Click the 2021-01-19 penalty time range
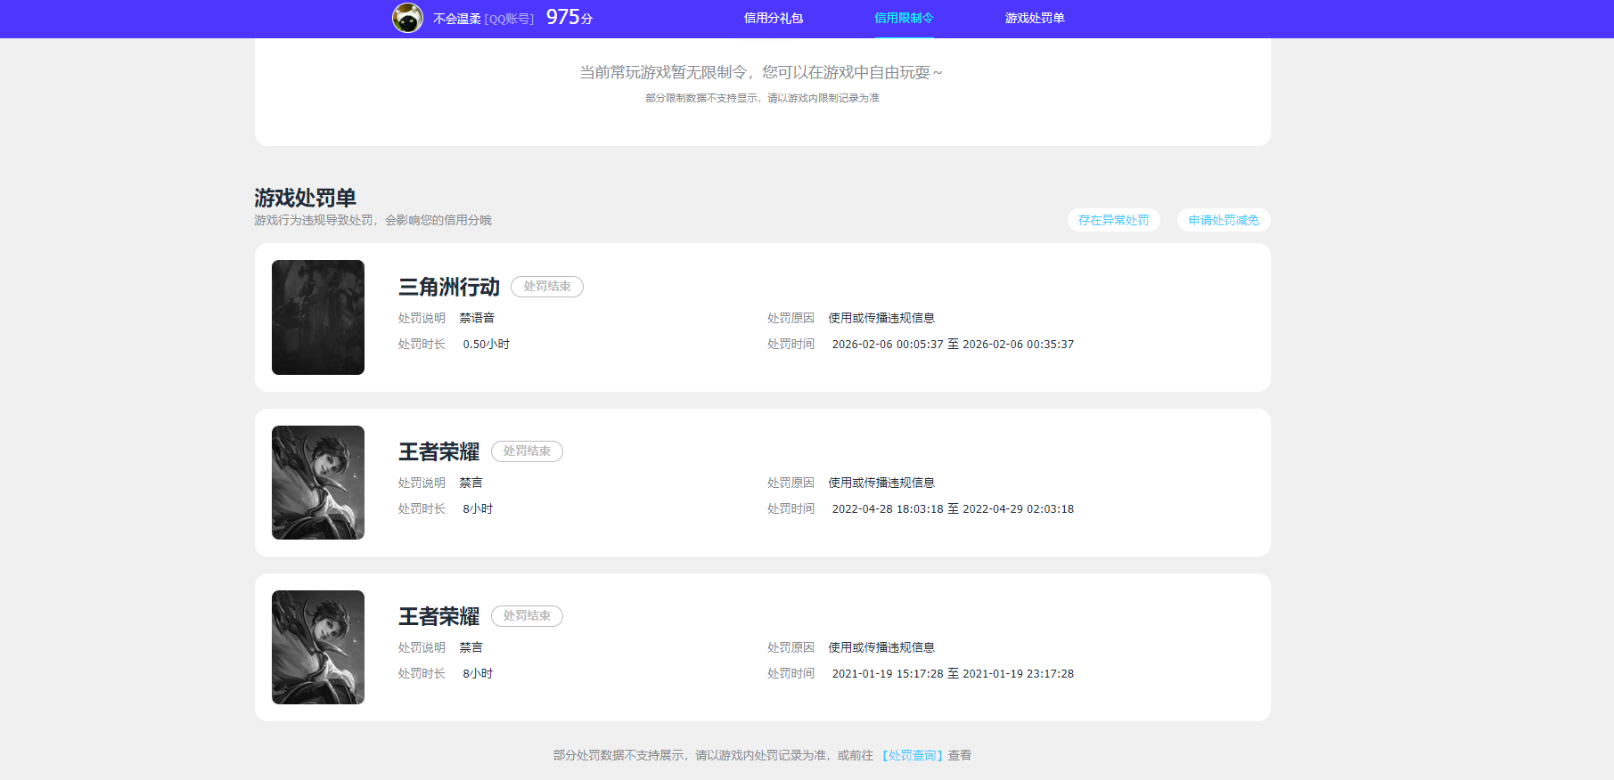Image resolution: width=1614 pixels, height=780 pixels. (953, 674)
